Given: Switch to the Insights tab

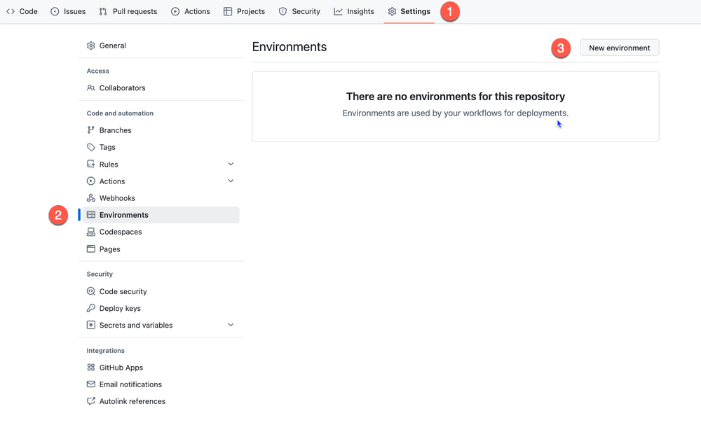Looking at the screenshot, I should (x=354, y=12).
